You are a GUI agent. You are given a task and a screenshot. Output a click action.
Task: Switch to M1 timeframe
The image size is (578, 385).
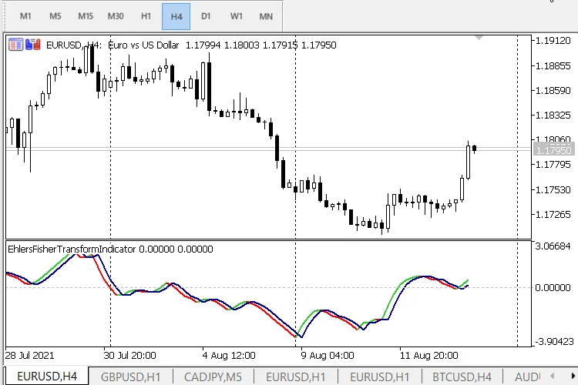coord(26,16)
